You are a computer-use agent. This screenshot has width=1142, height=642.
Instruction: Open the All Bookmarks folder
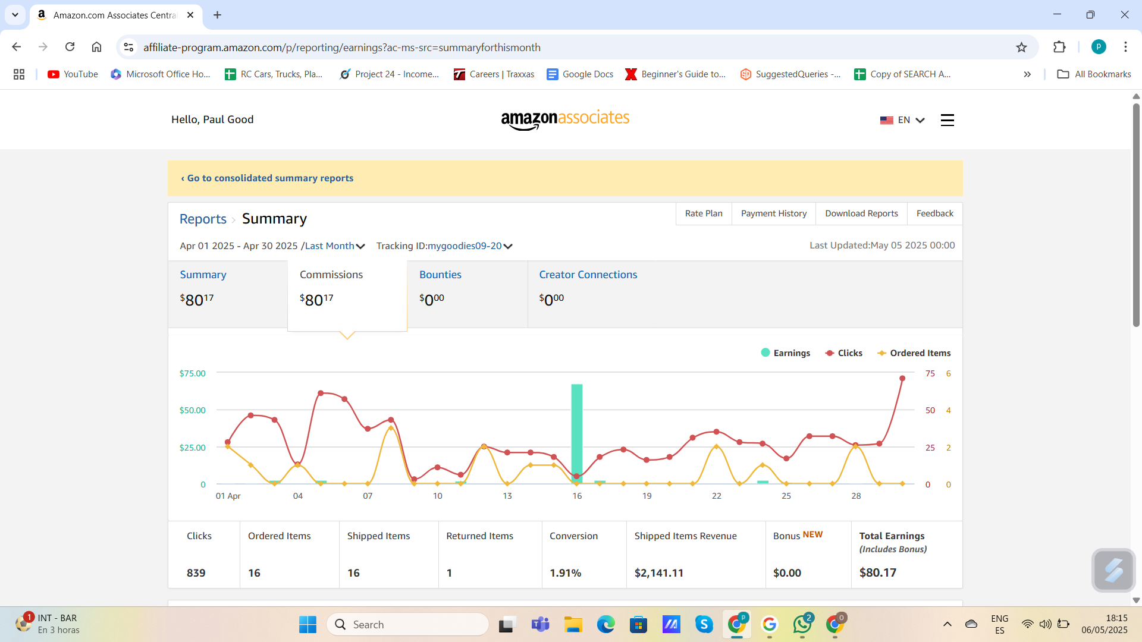tap(1094, 74)
